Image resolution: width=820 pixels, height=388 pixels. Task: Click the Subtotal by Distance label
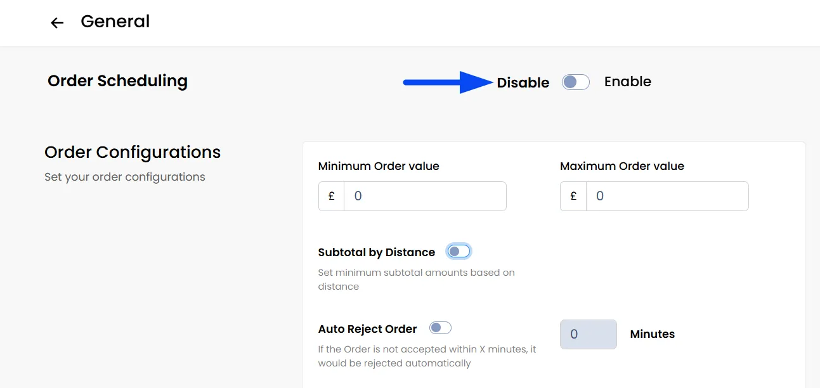pyautogui.click(x=376, y=252)
